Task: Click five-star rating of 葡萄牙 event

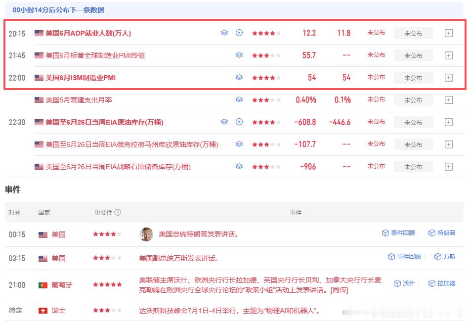Action: pos(107,284)
